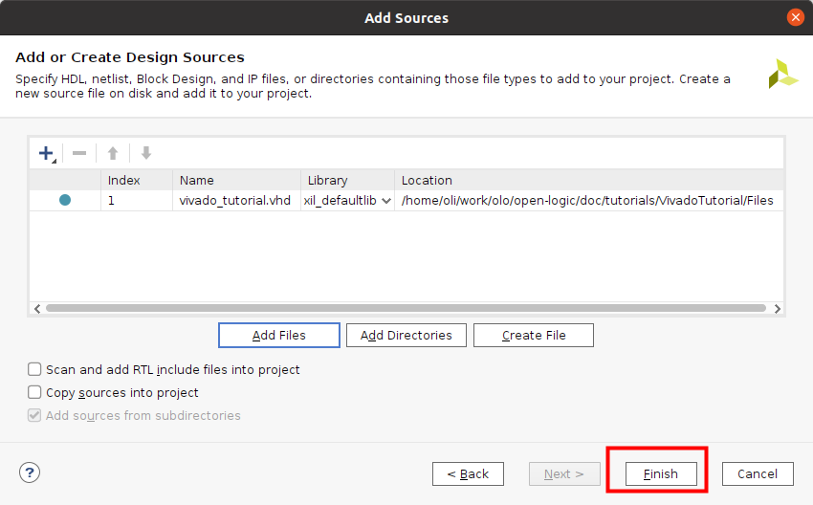
Task: Toggle Add sources from subdirectories checkbox
Action: [x=34, y=415]
